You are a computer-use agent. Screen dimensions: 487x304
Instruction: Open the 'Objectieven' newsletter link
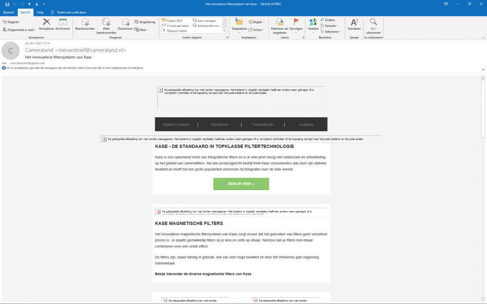(219, 125)
